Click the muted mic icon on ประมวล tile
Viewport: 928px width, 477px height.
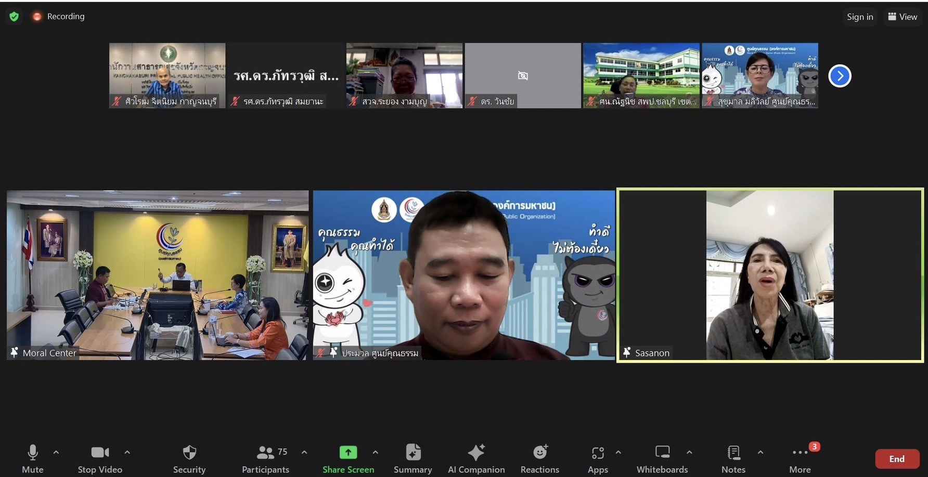point(320,352)
